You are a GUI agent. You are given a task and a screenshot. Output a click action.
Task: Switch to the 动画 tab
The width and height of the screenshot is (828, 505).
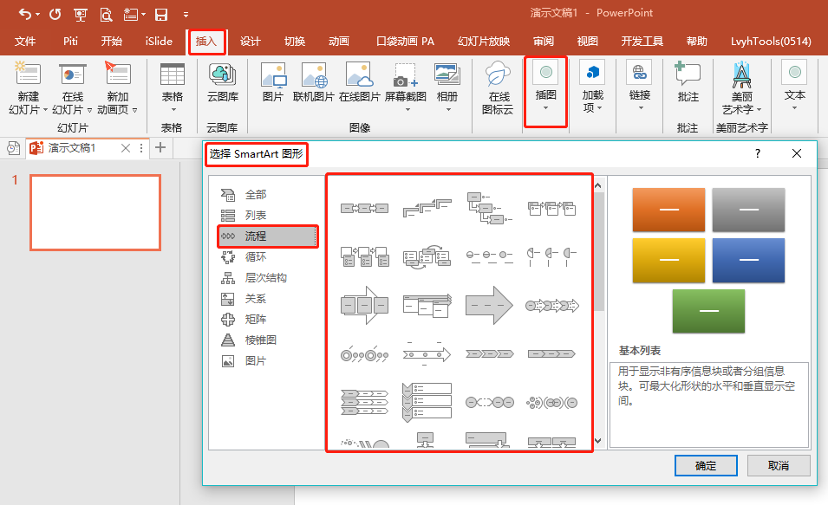338,42
